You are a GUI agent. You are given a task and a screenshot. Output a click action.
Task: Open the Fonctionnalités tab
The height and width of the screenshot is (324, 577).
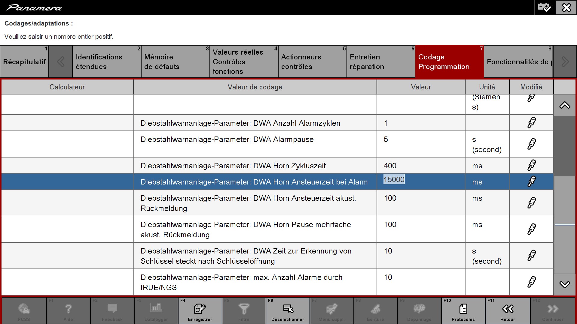point(518,62)
